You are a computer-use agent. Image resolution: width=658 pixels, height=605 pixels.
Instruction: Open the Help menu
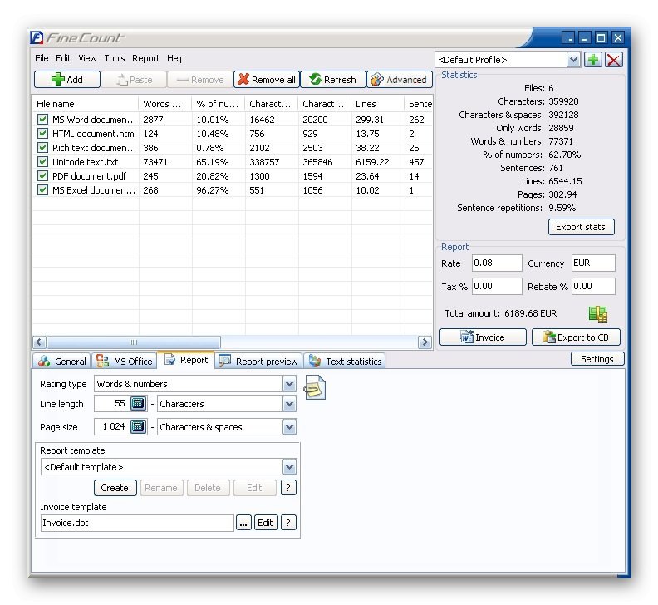176,58
